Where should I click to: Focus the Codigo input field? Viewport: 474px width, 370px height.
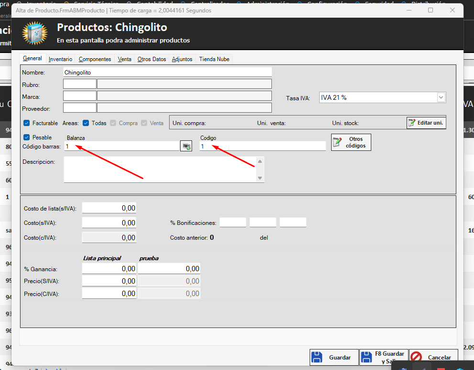coord(262,147)
